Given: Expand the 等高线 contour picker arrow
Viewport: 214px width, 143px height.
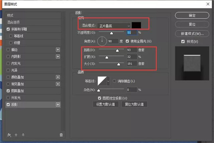Looking at the screenshot, I should [108, 81].
